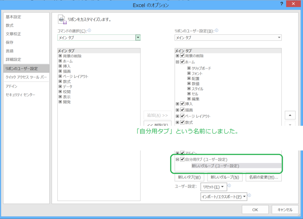Collapse the 自分用タブ (ユーザー設定) node
Viewport: 303px width, 219px height.
click(x=177, y=159)
